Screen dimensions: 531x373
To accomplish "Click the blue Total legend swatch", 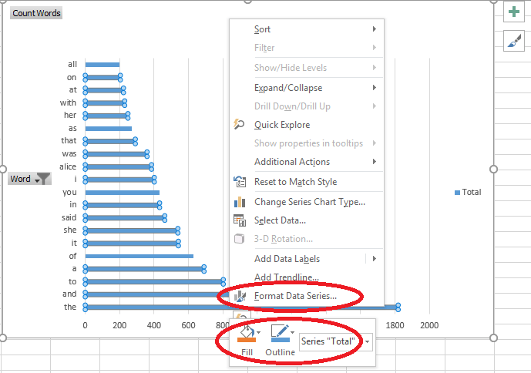I will (x=458, y=192).
